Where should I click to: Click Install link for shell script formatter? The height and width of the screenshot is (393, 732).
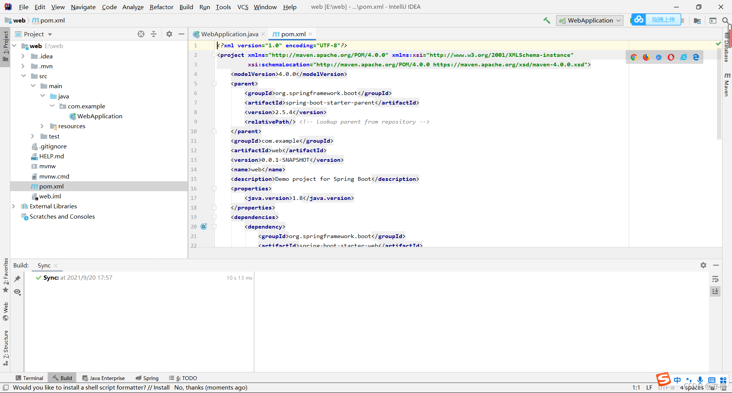[161, 388]
